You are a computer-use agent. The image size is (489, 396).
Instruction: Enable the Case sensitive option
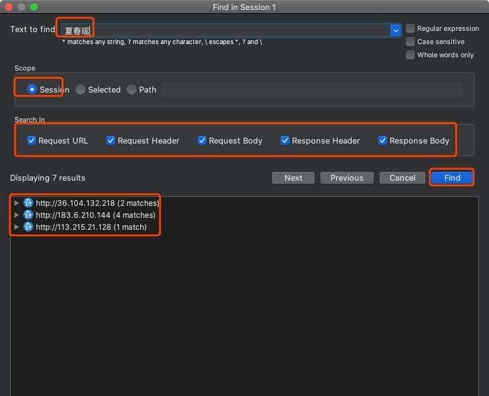[410, 42]
